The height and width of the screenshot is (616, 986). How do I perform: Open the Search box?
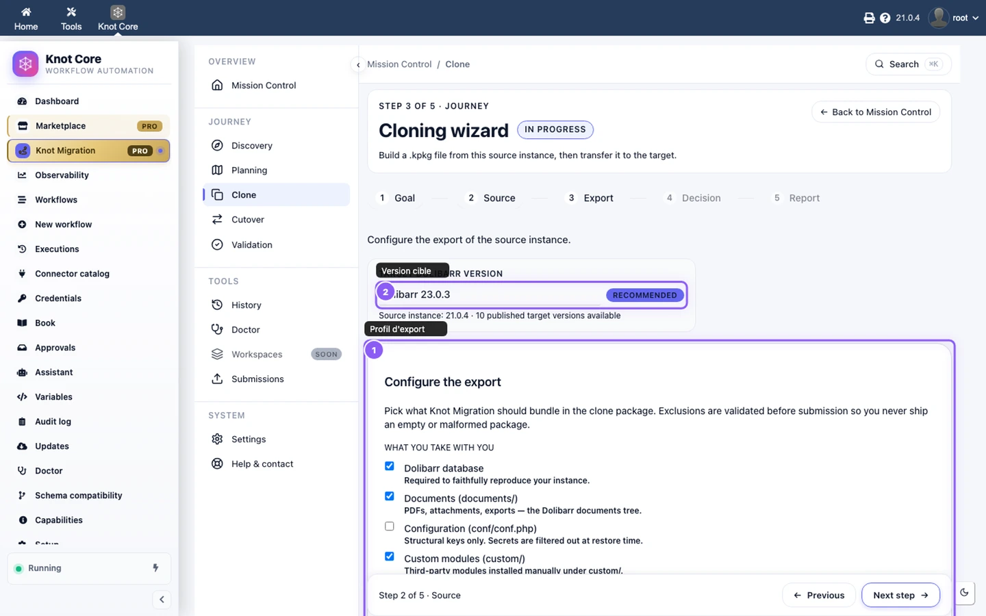tap(909, 64)
